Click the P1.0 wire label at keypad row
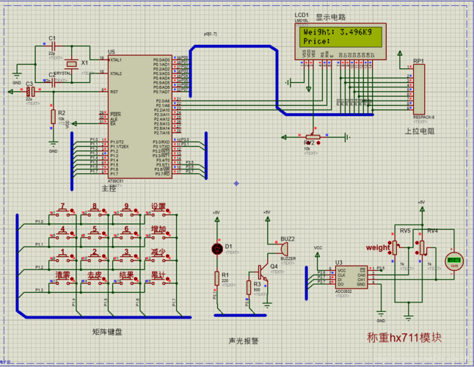The height and width of the screenshot is (367, 474). pos(39,222)
